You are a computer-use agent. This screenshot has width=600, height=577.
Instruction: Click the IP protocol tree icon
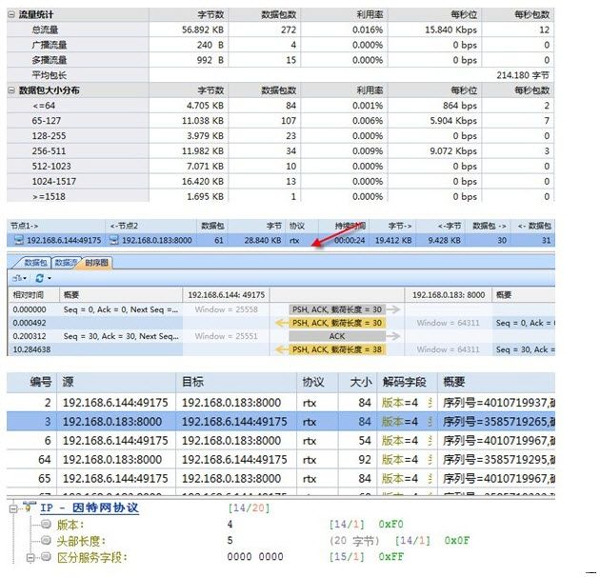29,507
